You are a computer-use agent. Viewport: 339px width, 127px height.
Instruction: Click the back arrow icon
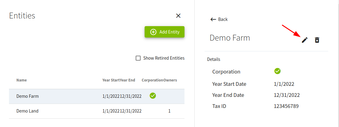click(x=213, y=19)
